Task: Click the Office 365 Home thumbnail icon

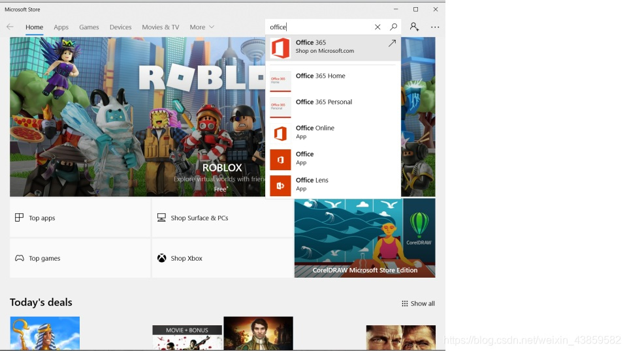Action: click(x=280, y=81)
